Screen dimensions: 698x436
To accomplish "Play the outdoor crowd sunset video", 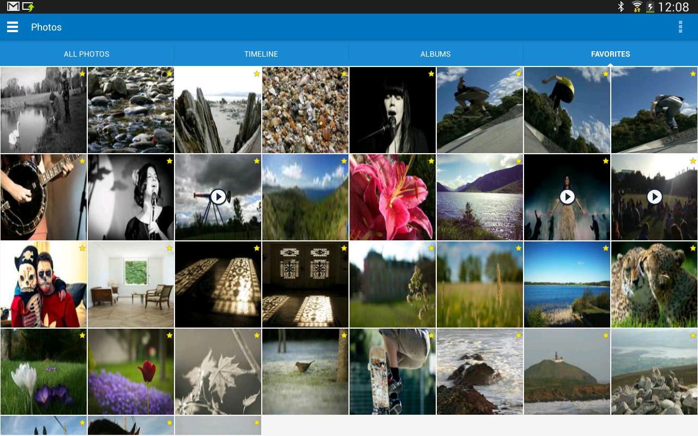I will click(654, 197).
